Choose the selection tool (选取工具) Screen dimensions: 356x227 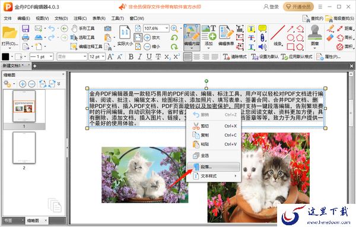[x=82, y=37]
